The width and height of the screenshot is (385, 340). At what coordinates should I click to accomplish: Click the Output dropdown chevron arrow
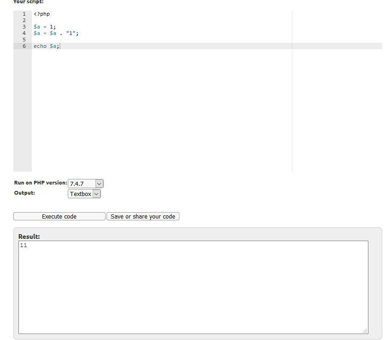96,194
